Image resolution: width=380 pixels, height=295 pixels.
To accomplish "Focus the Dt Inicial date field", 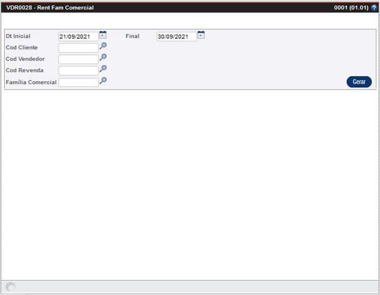I will click(x=78, y=37).
